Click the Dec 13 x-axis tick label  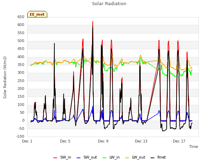tap(141, 141)
